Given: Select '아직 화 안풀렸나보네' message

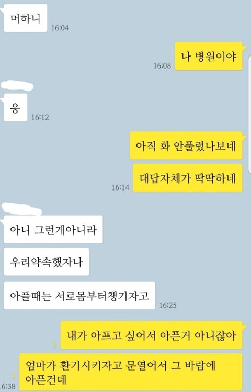Looking at the screenshot, I should click(x=186, y=145).
